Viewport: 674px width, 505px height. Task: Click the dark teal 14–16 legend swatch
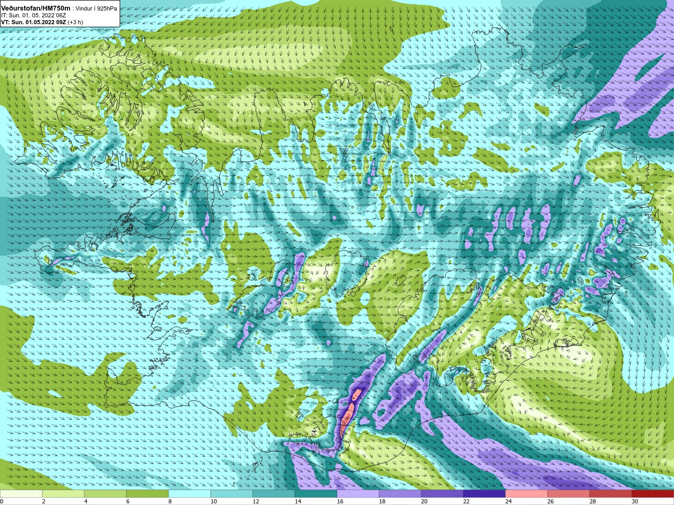coord(316,494)
